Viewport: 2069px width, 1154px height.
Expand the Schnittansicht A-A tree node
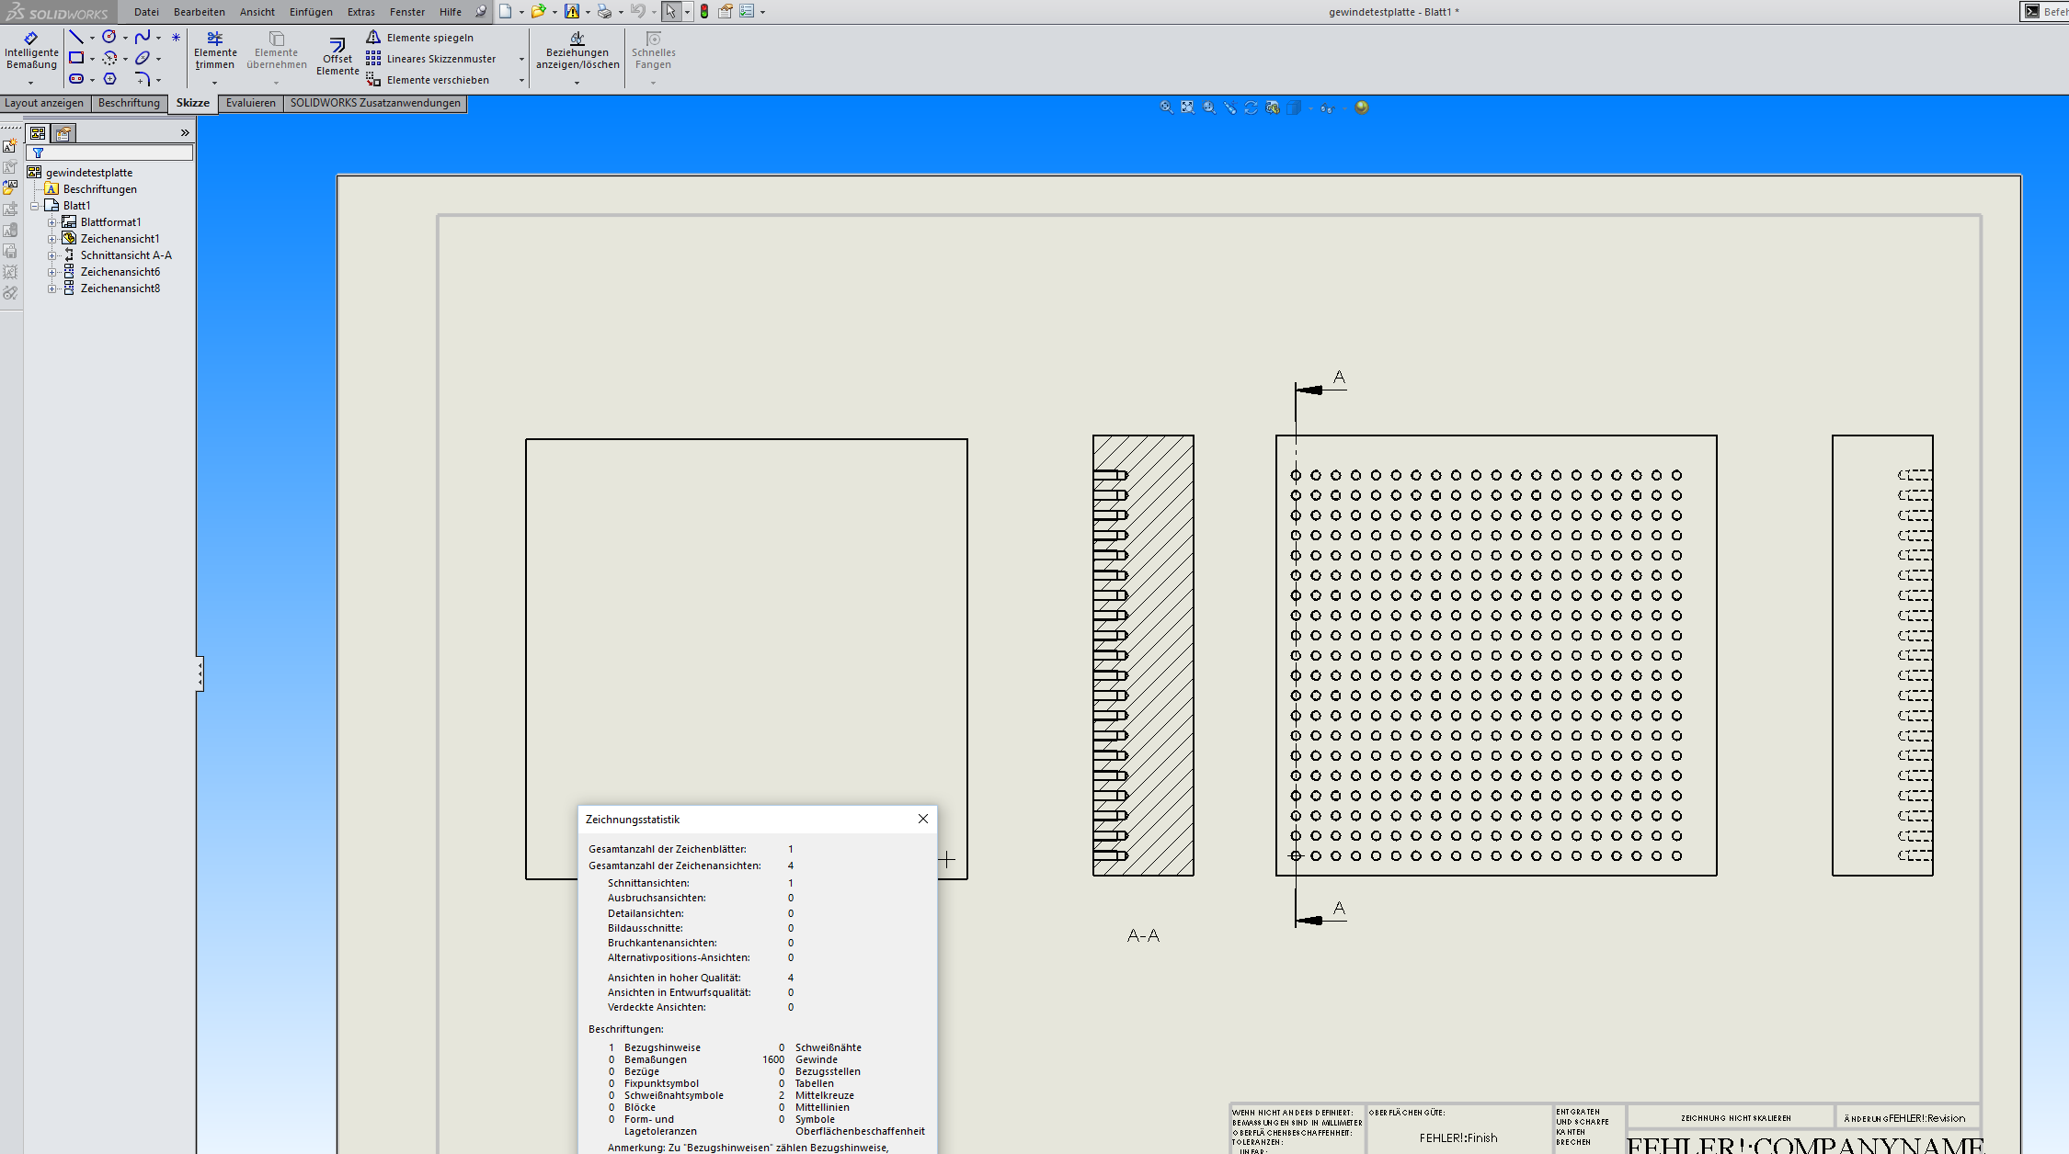tap(52, 255)
